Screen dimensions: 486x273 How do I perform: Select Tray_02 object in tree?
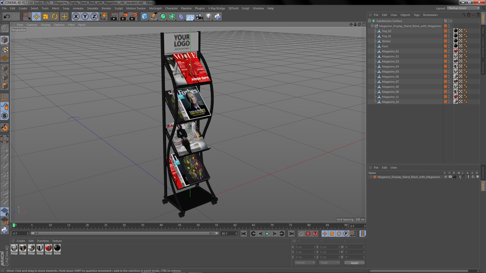(x=386, y=31)
